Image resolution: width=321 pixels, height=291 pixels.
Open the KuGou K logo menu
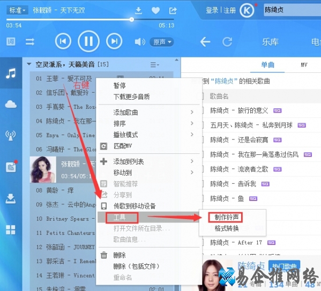coord(247,10)
